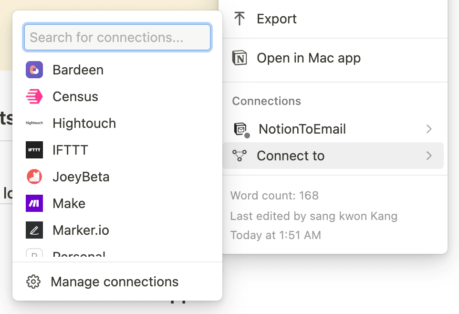Viewport: 459px width, 314px height.
Task: Expand the Connect to submenu arrow
Action: pos(429,156)
